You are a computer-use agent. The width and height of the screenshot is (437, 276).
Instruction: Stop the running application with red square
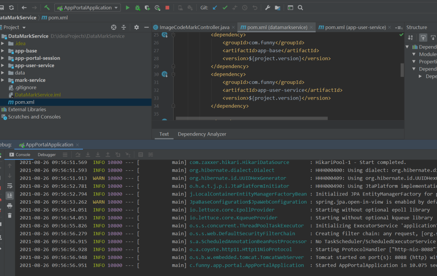point(168,8)
